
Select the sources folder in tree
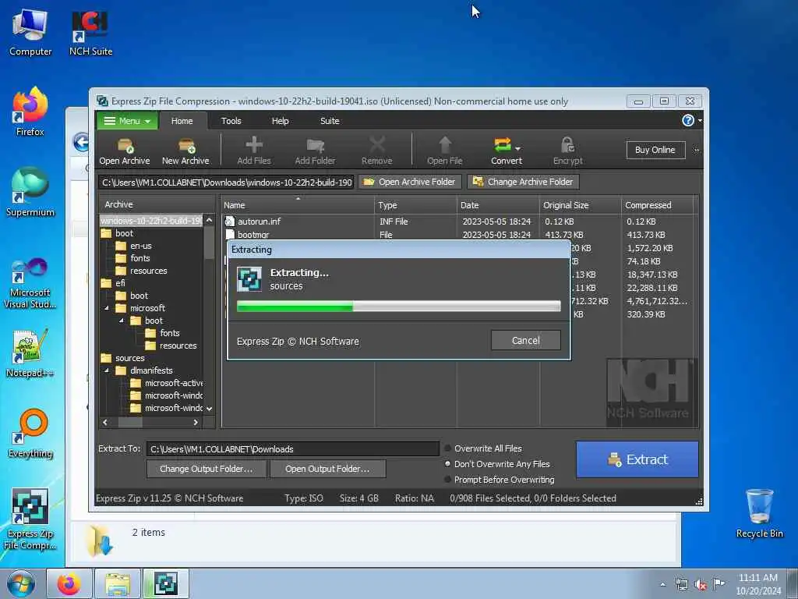(x=130, y=358)
